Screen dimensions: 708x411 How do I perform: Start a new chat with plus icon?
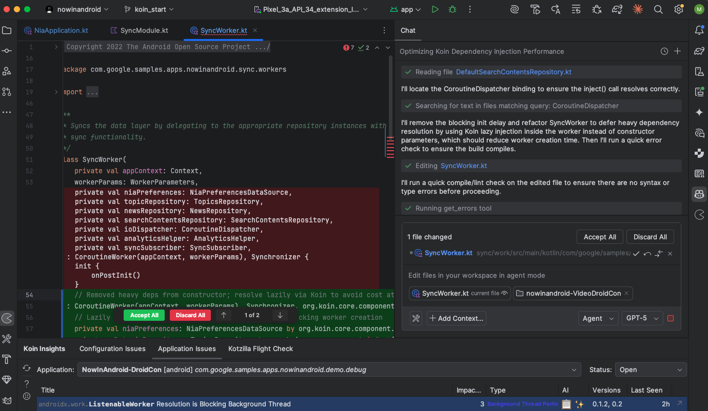click(677, 51)
